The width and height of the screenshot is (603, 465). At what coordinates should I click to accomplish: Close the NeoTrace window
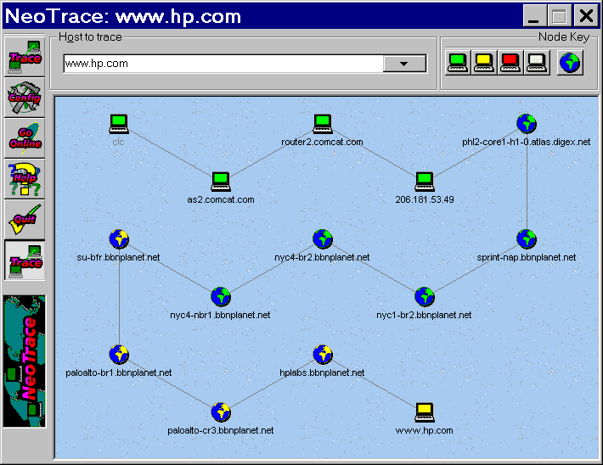tap(586, 16)
